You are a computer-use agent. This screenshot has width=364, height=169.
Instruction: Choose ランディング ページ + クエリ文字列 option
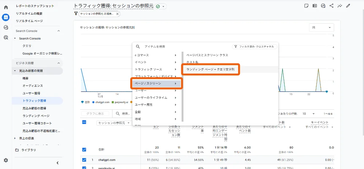pyautogui.click(x=210, y=69)
